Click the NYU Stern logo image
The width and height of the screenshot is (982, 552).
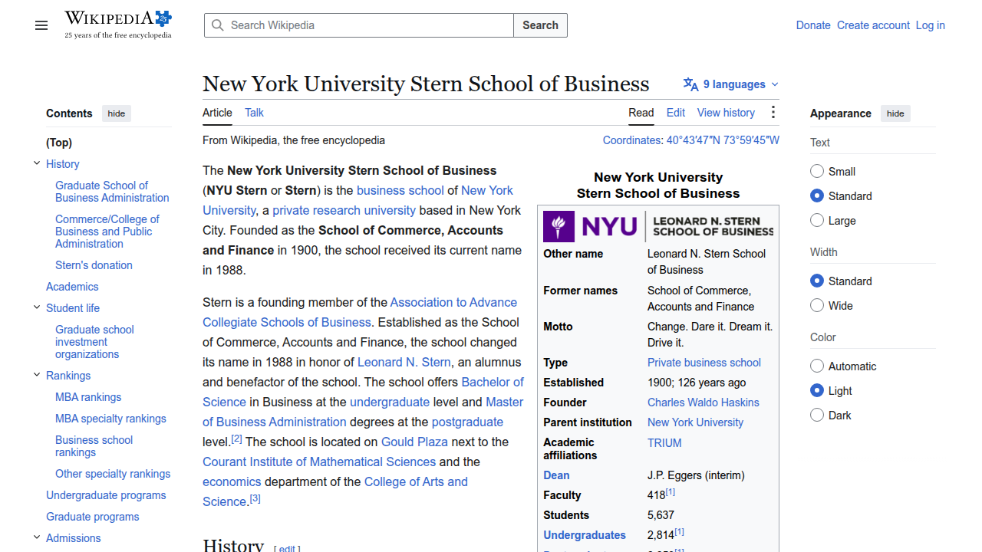[x=658, y=226]
